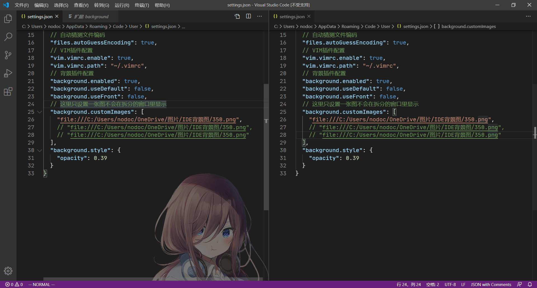The height and width of the screenshot is (288, 537).
Task: Click nodoc in left breadcrumb
Action: pyautogui.click(x=54, y=26)
